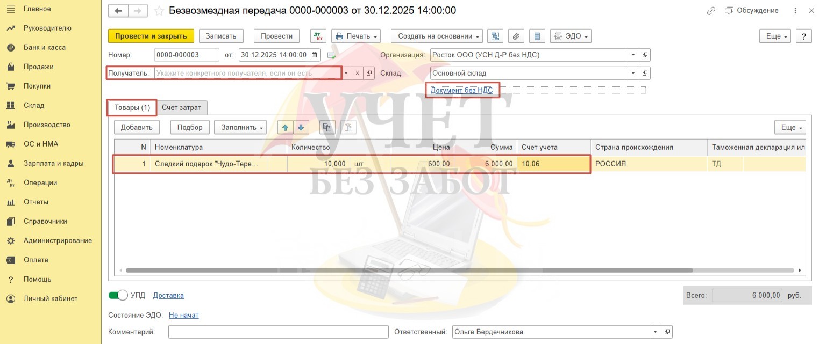This screenshot has width=819, height=344.
Task: Copy the document link icon
Action: pos(711,11)
